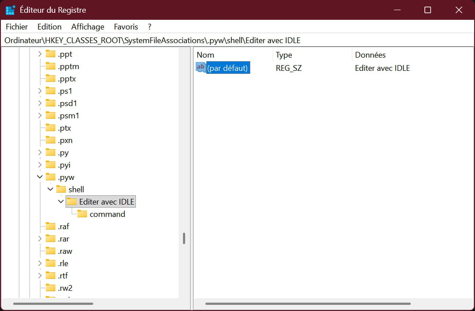Select the .pxn key label
The width and height of the screenshot is (475, 311).
point(65,140)
